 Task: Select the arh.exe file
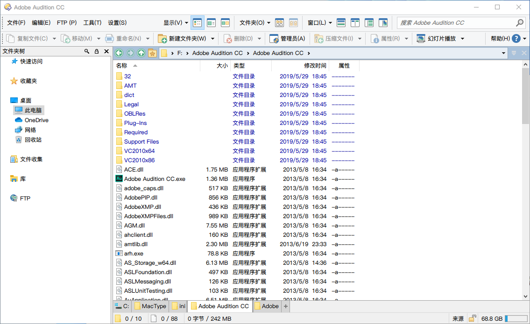[x=134, y=254]
